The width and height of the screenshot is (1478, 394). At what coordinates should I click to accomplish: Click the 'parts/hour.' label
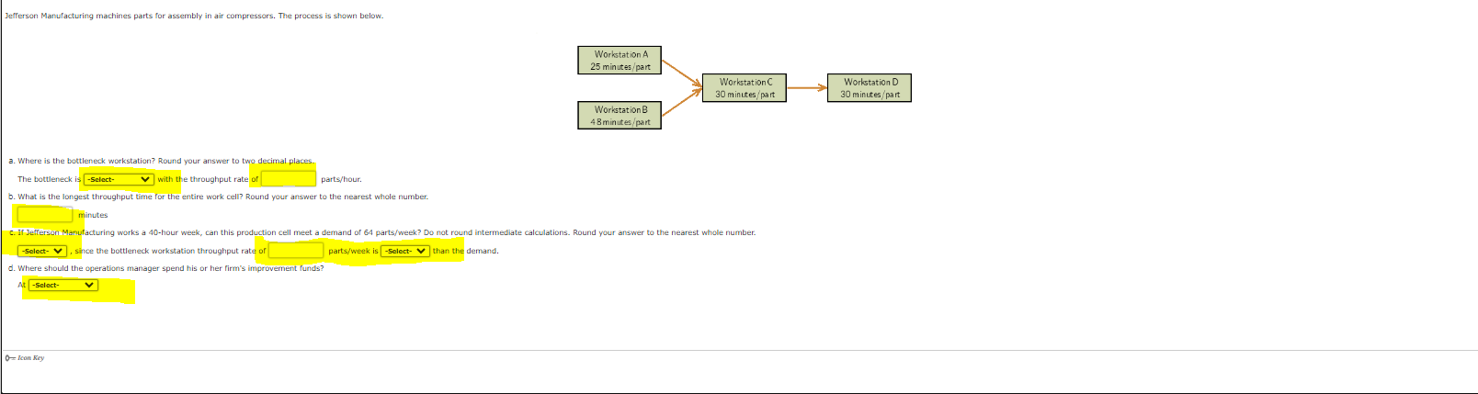tap(341, 179)
